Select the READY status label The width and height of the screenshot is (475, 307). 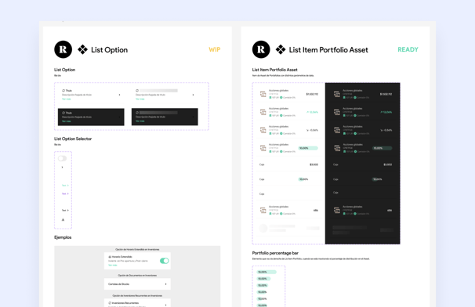[408, 49]
